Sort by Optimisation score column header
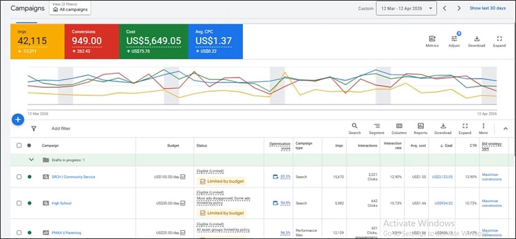 [x=280, y=145]
